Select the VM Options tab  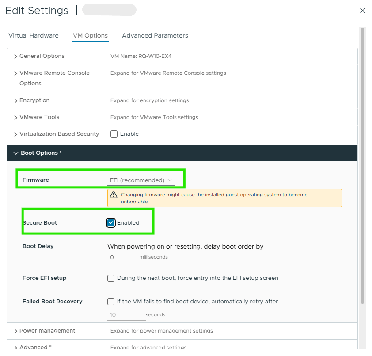[x=90, y=35]
